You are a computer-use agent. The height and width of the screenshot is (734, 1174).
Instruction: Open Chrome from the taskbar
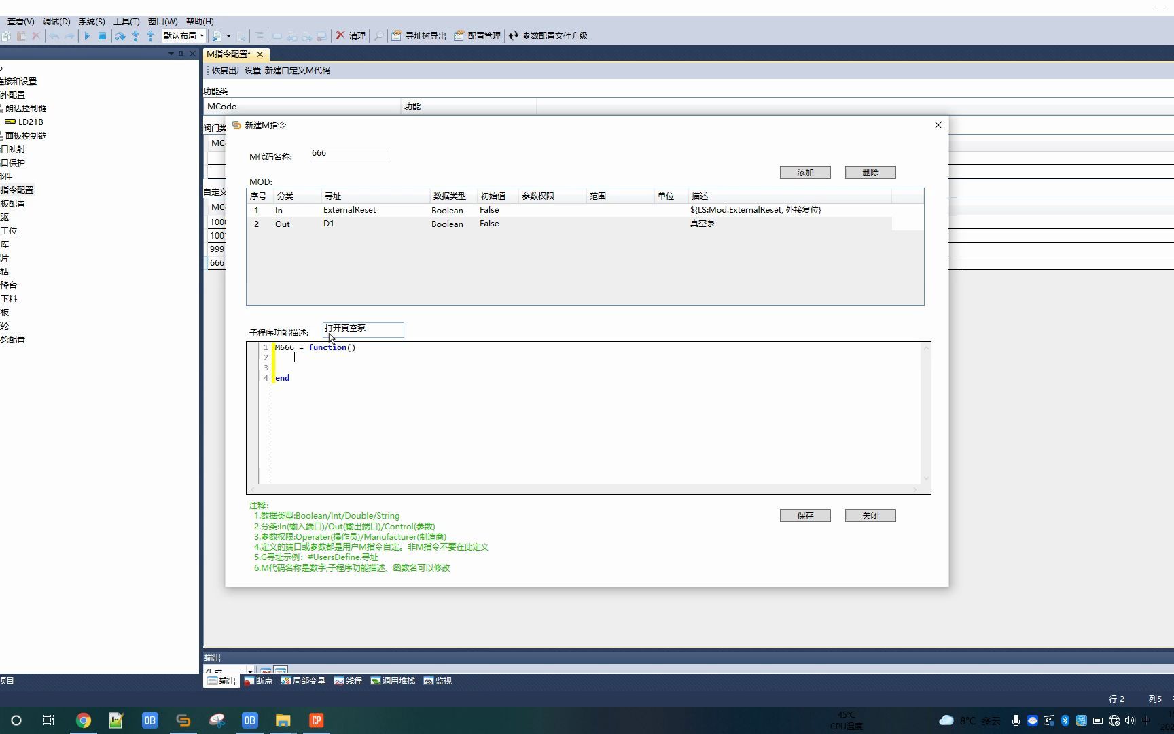(84, 720)
